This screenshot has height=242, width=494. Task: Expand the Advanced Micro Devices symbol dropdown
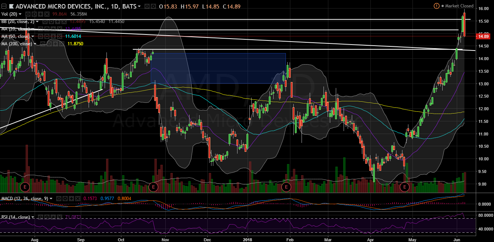pos(139,6)
